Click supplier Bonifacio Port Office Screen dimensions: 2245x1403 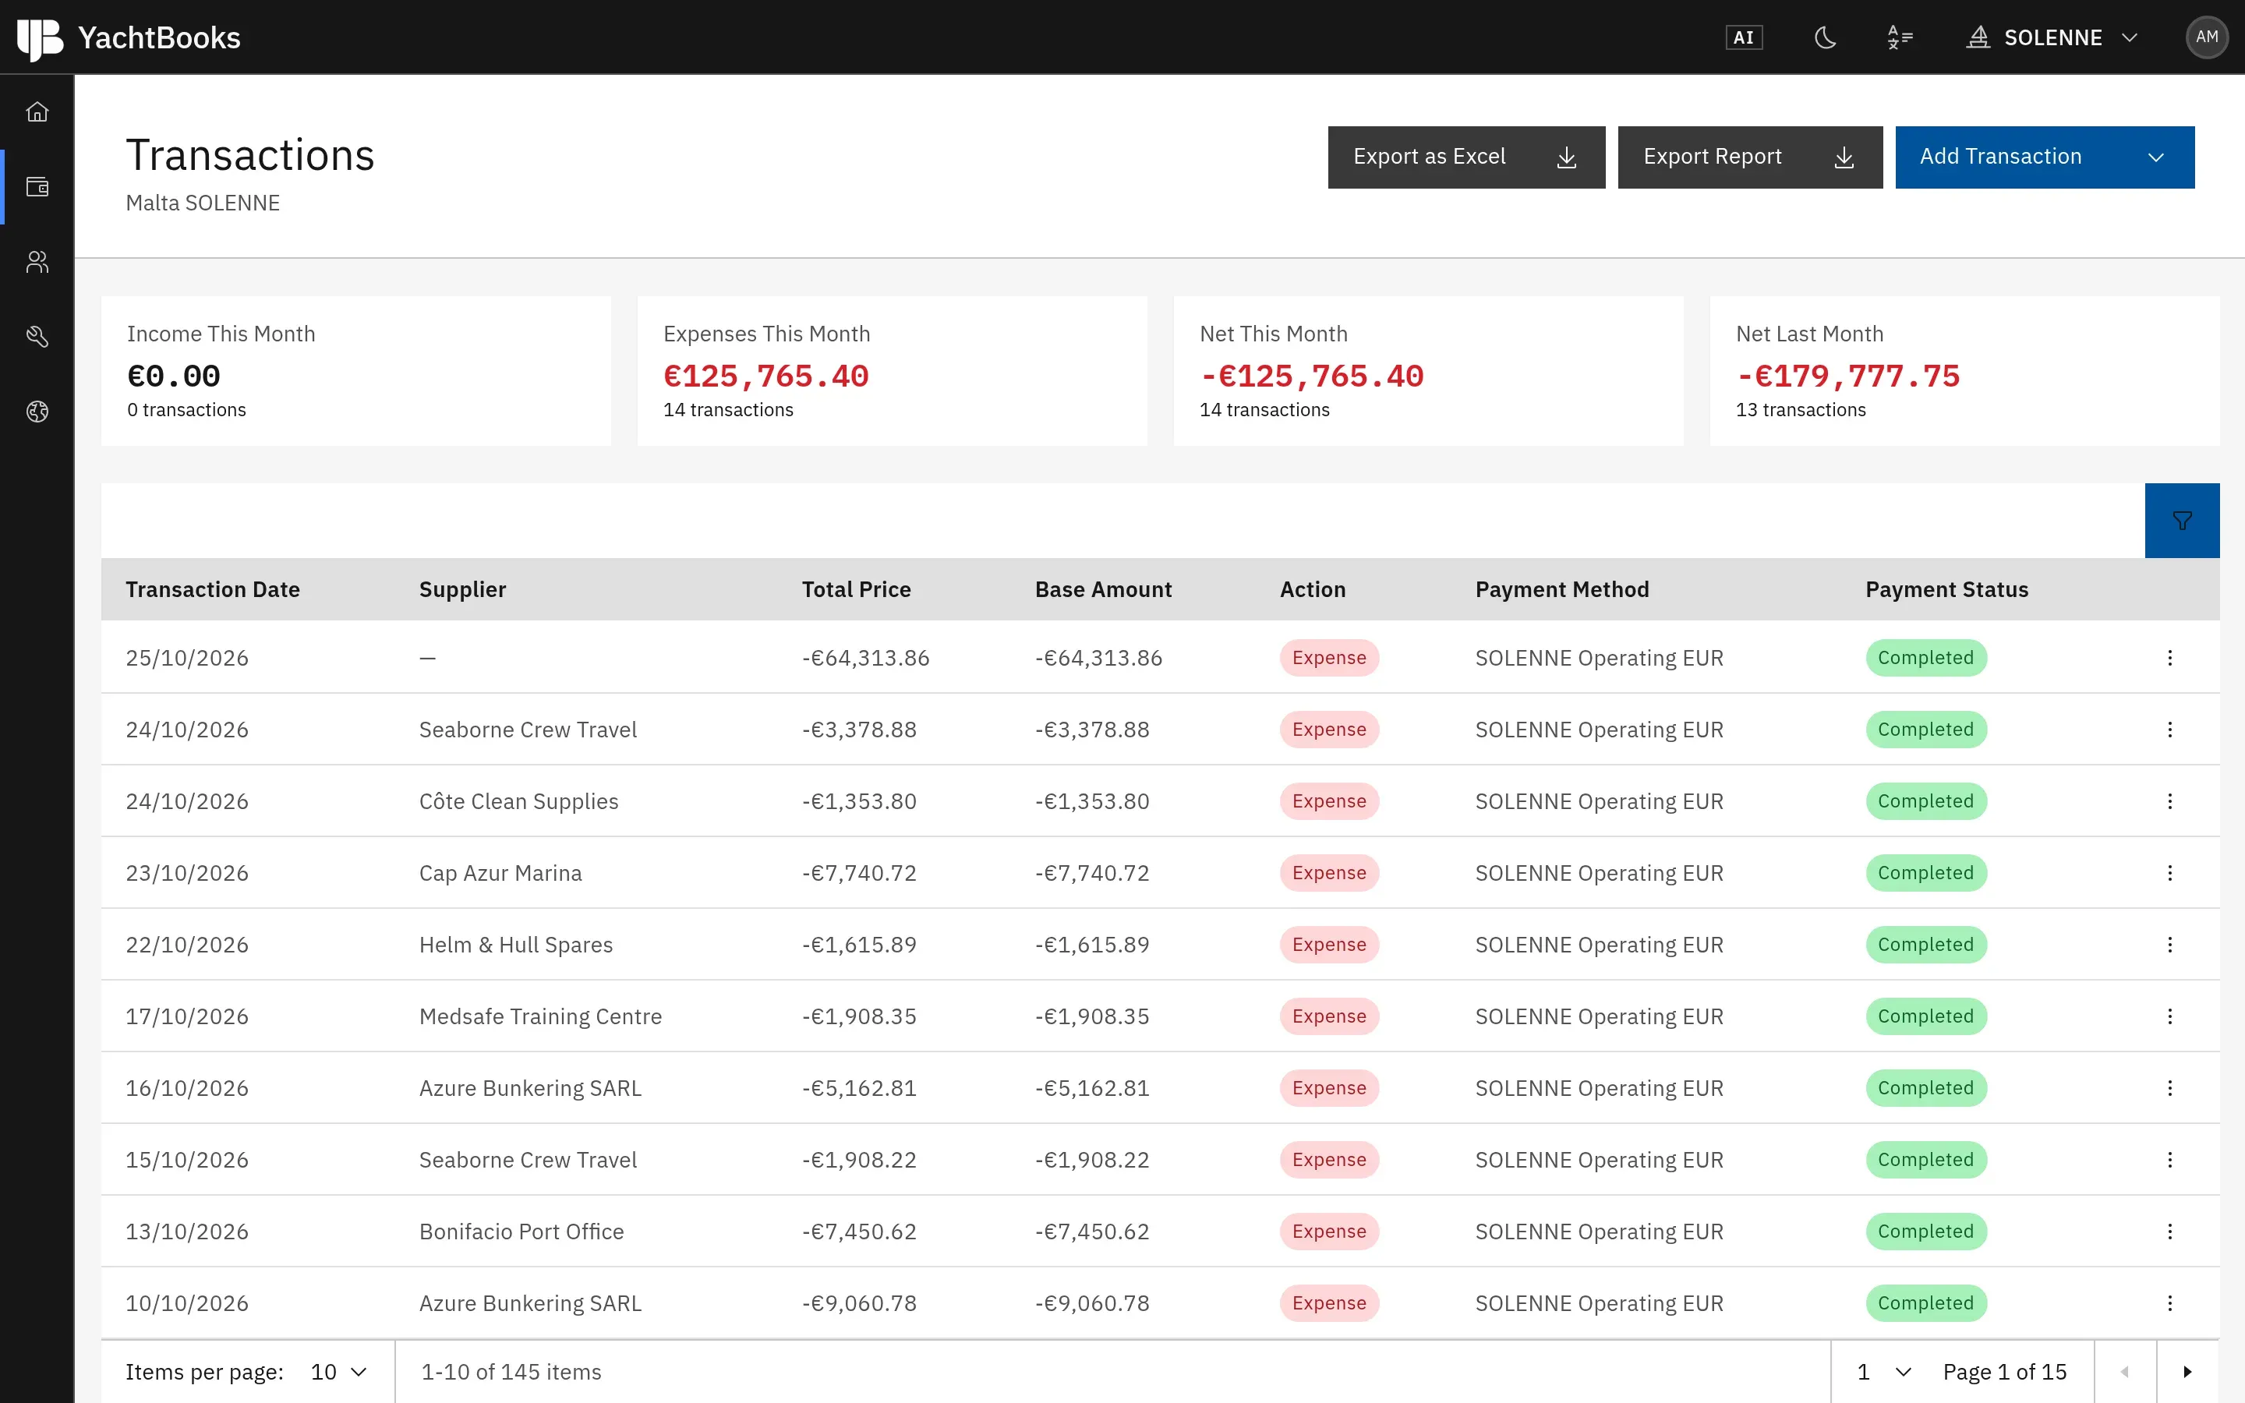[521, 1232]
